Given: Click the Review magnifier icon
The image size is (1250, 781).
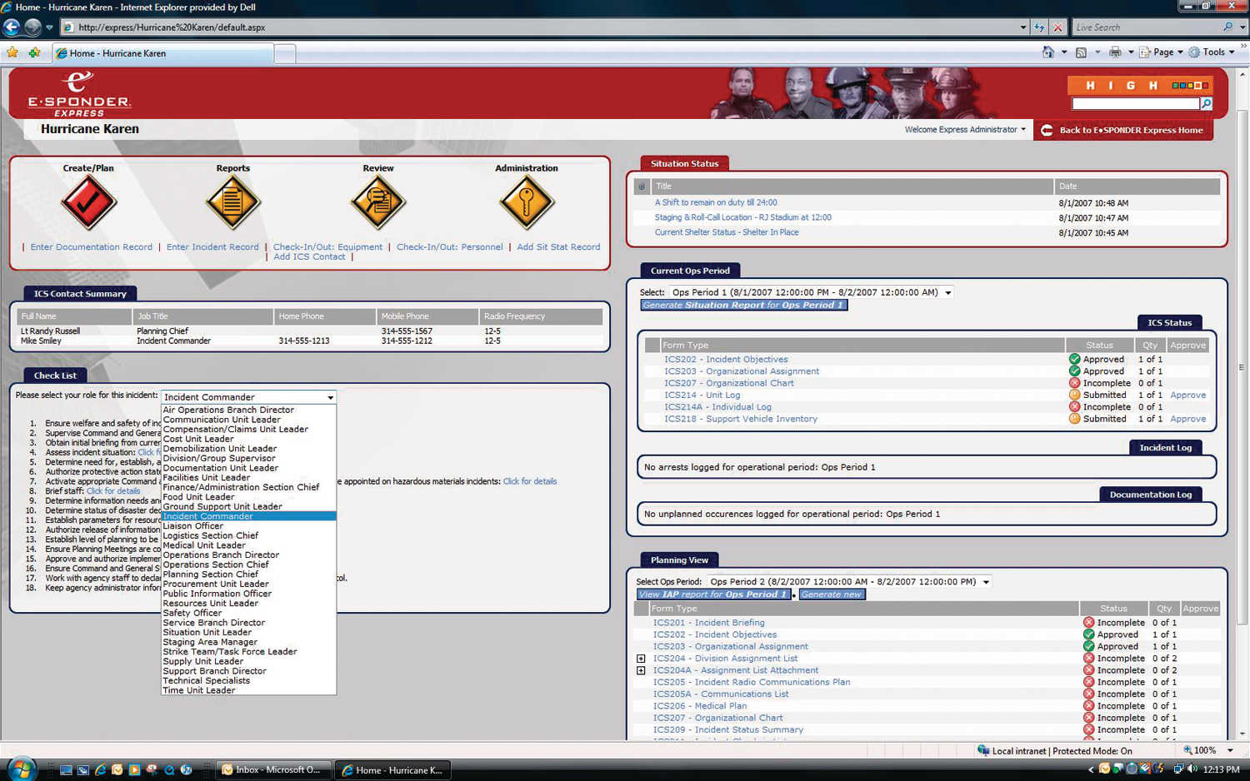Looking at the screenshot, I should (378, 202).
